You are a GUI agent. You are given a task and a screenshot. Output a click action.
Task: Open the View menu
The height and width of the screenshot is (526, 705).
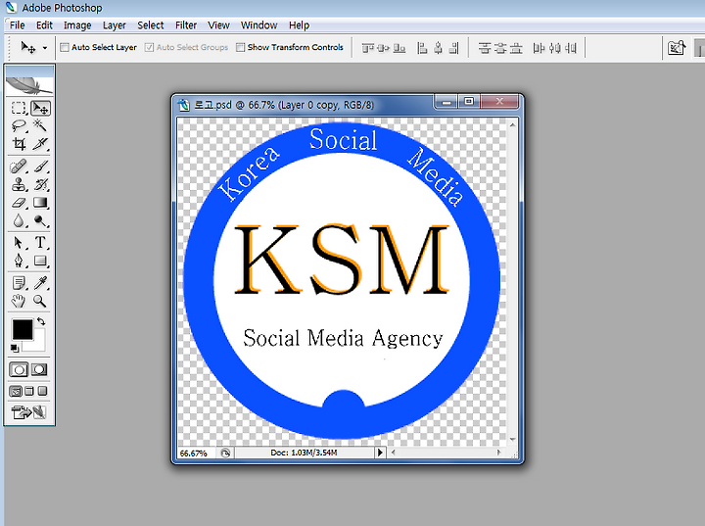218,25
